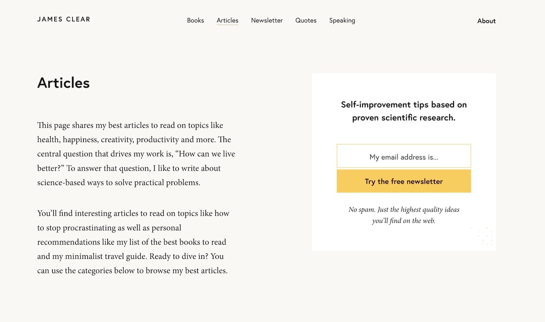Click the phrase 'Ready to dive in?'
The height and width of the screenshot is (322, 545).
(179, 256)
